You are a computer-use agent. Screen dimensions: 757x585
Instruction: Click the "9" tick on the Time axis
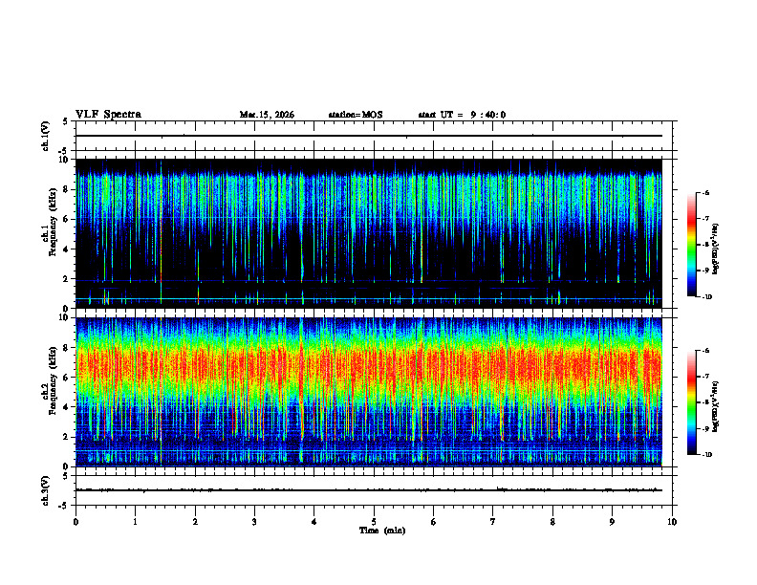coord(612,522)
